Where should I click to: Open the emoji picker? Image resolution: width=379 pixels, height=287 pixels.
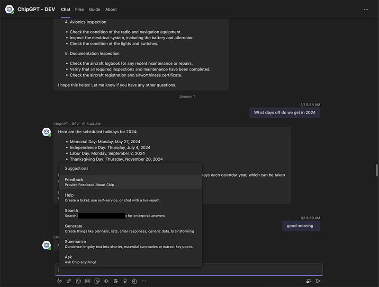tap(79, 281)
